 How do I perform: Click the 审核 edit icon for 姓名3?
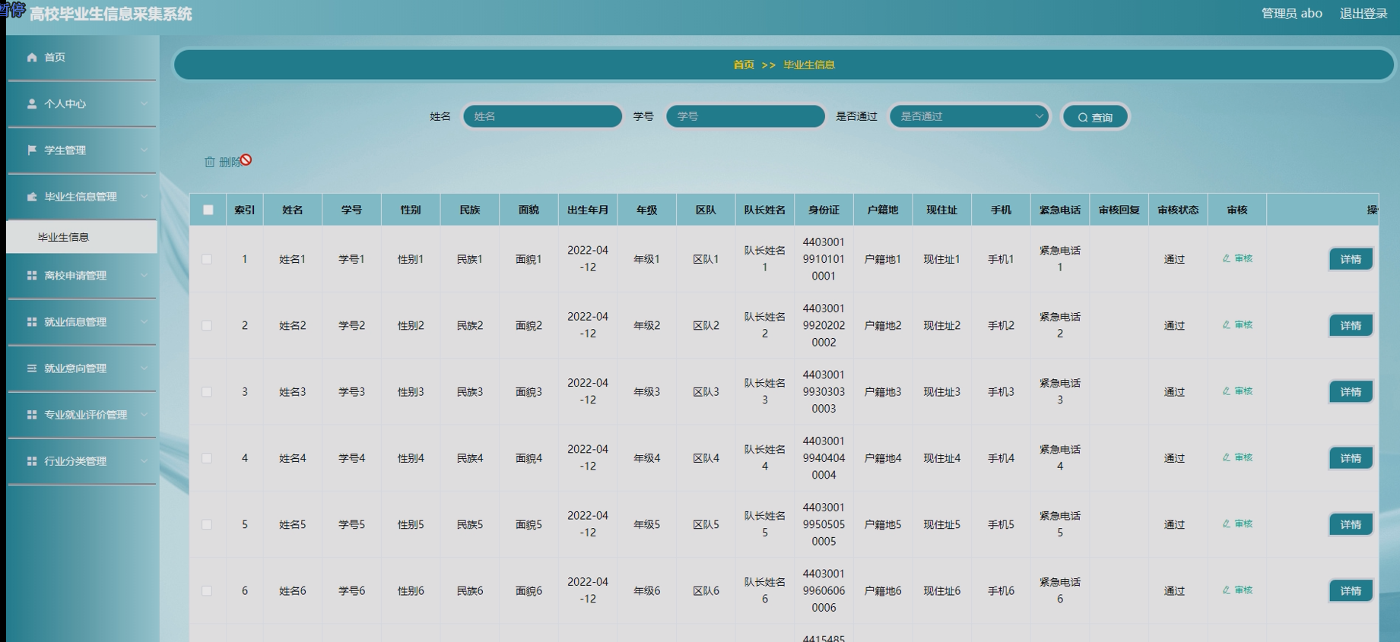[1226, 391]
